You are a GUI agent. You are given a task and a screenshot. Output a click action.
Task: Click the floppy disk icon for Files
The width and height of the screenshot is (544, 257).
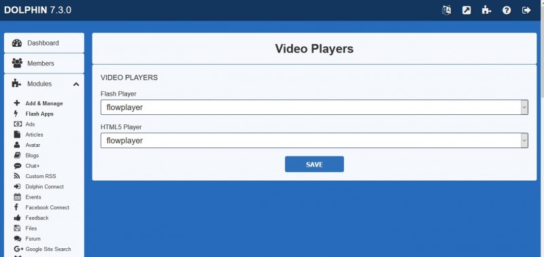tap(17, 228)
